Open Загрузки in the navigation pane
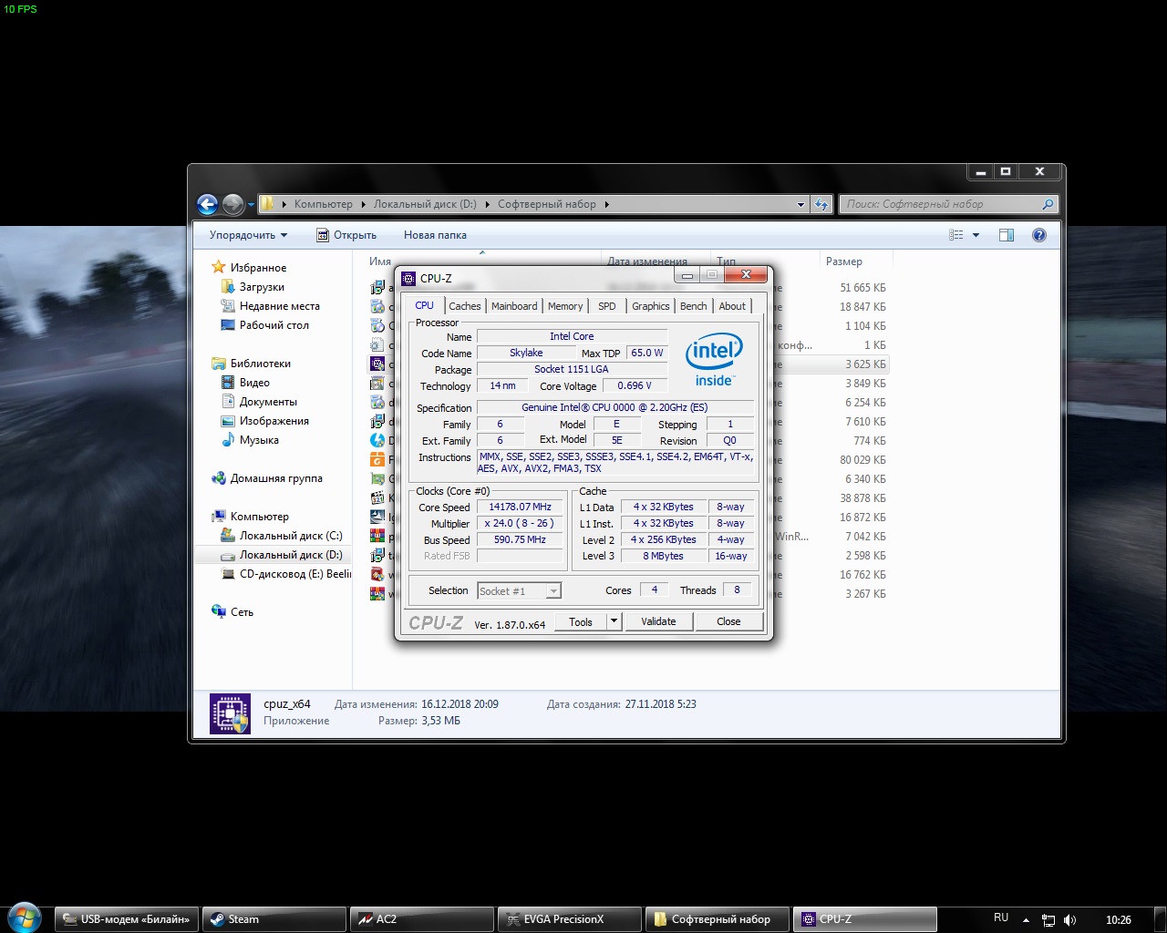This screenshot has width=1167, height=933. pyautogui.click(x=262, y=287)
